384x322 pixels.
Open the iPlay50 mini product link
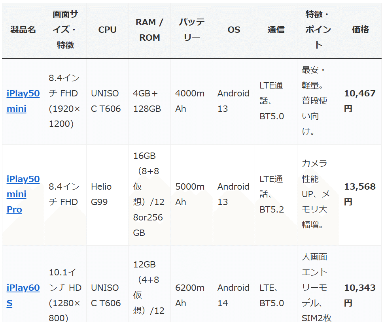pyautogui.click(x=23, y=101)
